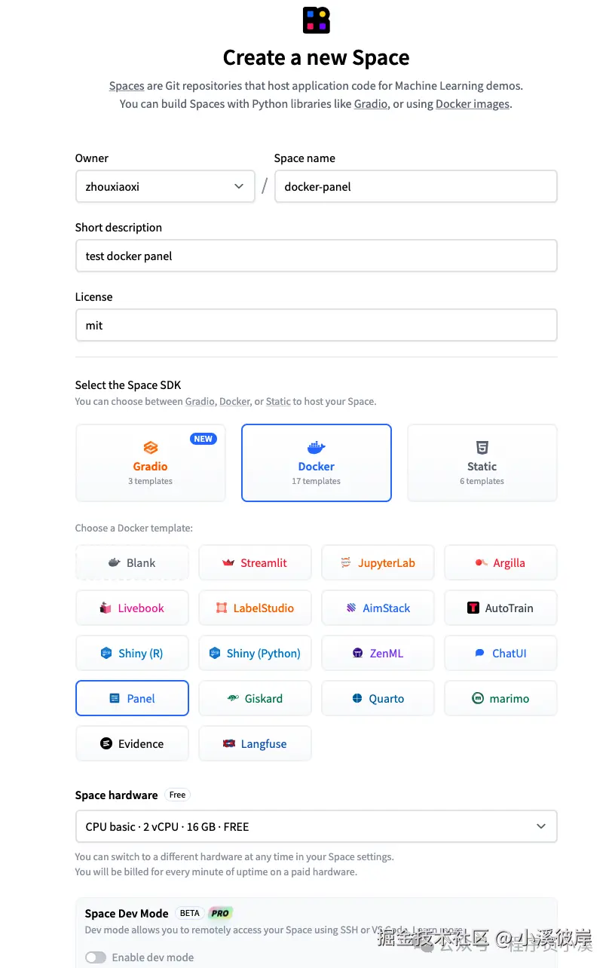
Task: Choose the JupyterLab template icon
Action: [346, 563]
